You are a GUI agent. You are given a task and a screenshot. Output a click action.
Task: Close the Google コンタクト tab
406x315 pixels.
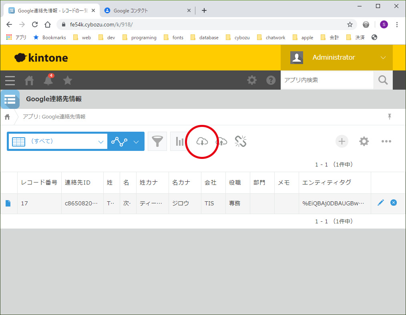coord(189,10)
